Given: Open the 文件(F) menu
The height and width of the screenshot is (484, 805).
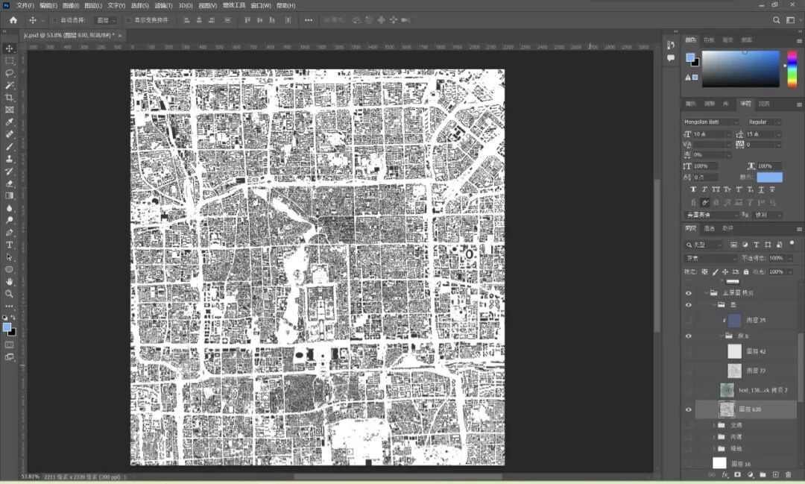Looking at the screenshot, I should coord(25,5).
